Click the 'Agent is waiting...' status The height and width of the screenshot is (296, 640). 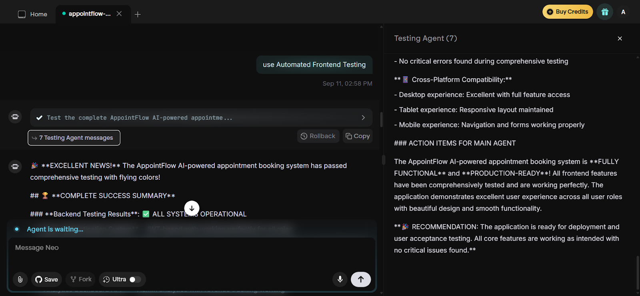(55, 229)
